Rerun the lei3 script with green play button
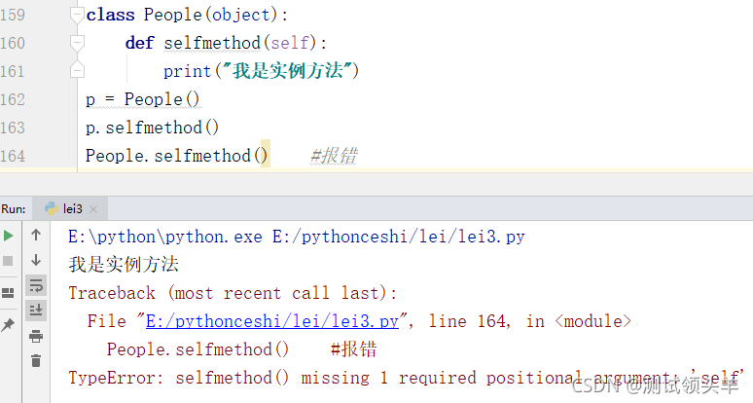753x403 pixels. (8, 235)
